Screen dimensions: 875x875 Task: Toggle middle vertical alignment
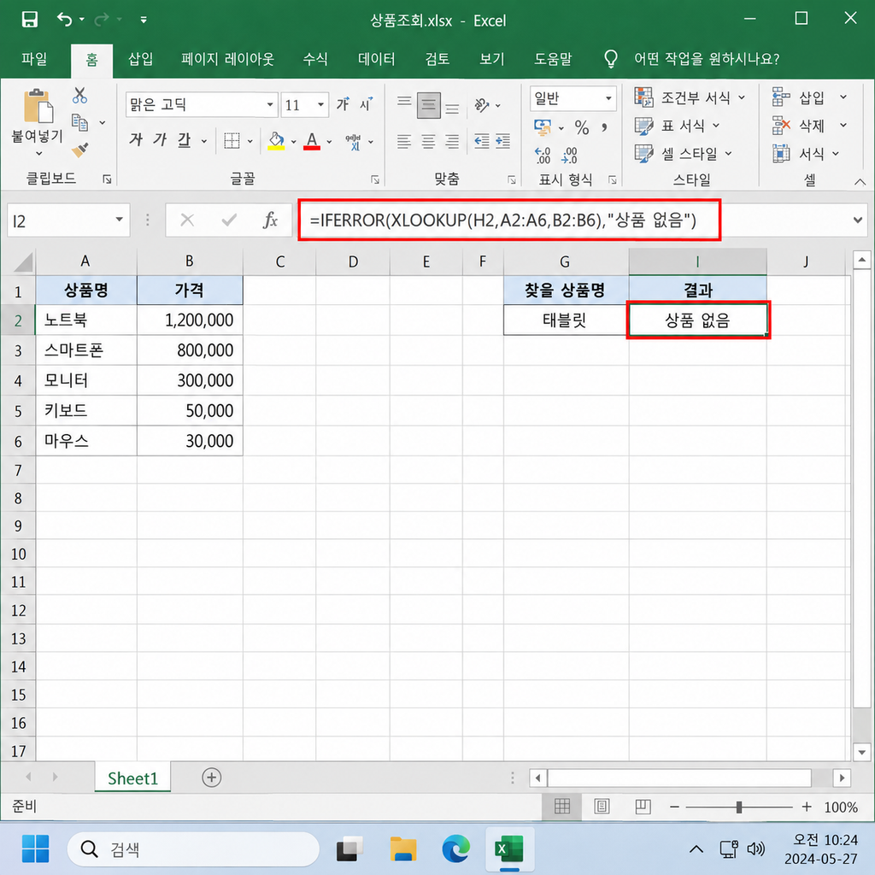pos(429,105)
